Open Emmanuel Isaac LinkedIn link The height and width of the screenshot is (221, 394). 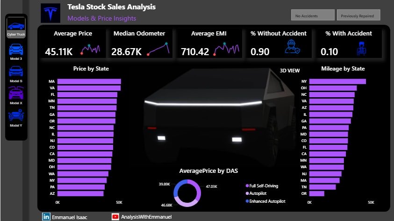[69, 217]
